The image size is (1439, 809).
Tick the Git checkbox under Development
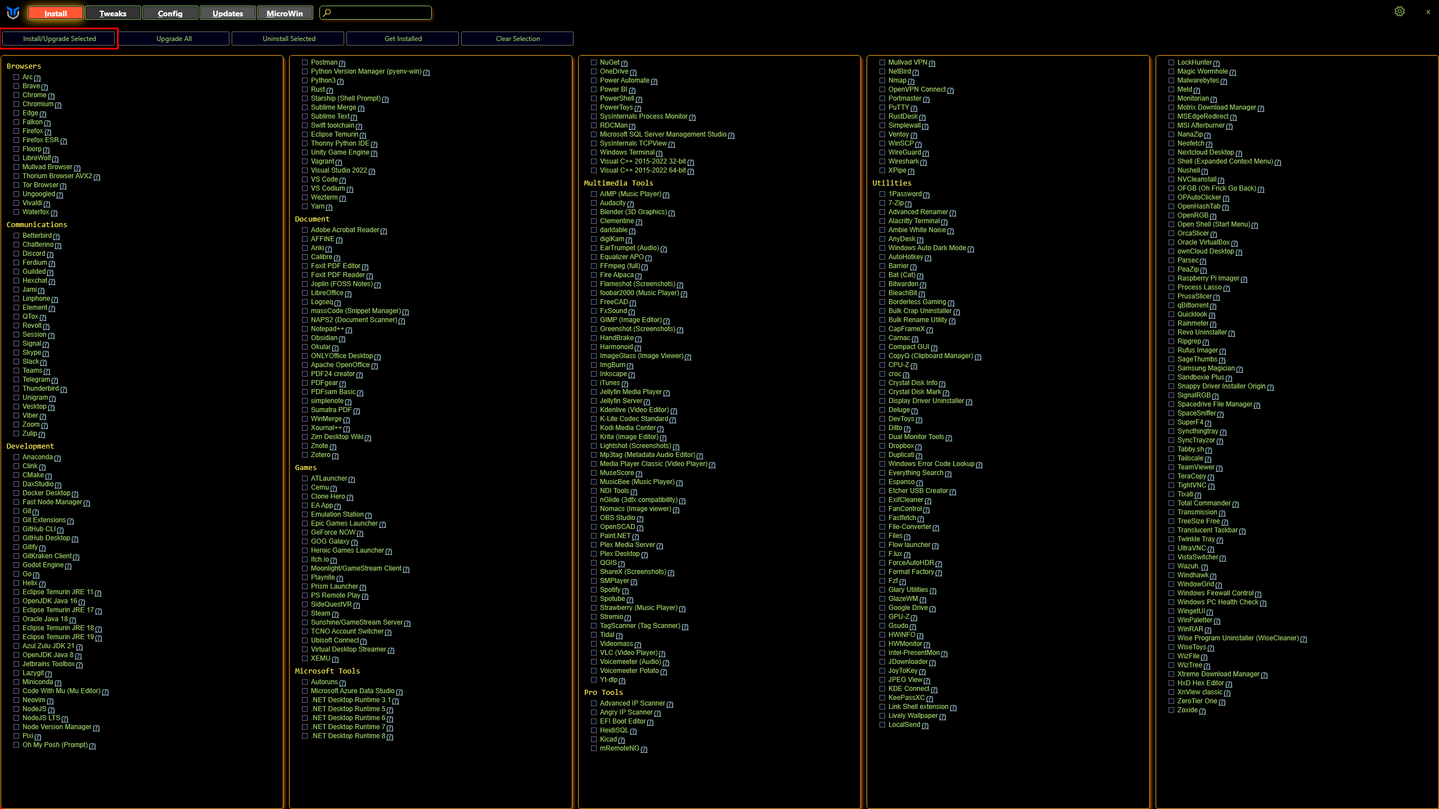tap(16, 511)
